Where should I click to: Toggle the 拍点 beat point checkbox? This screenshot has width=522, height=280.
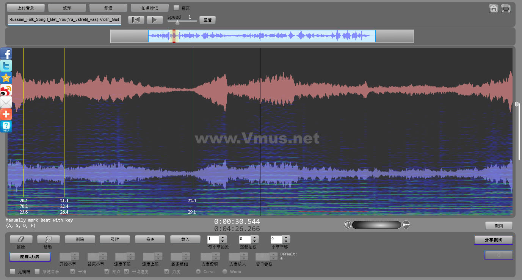coord(107,272)
